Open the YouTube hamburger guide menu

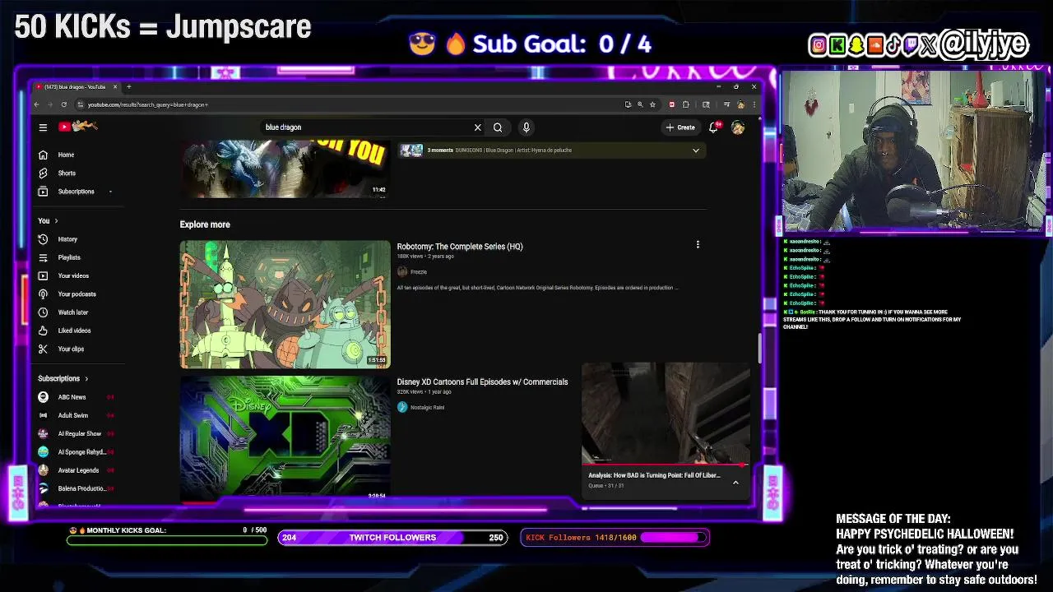point(43,127)
